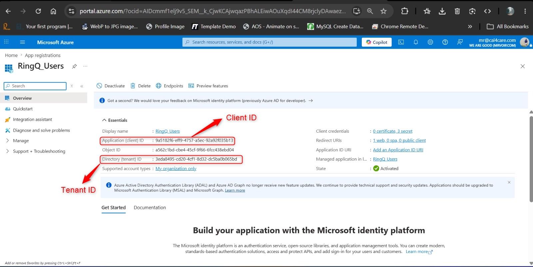Collapse the Essentials section
Screen dimensions: 533x267
tap(115, 120)
